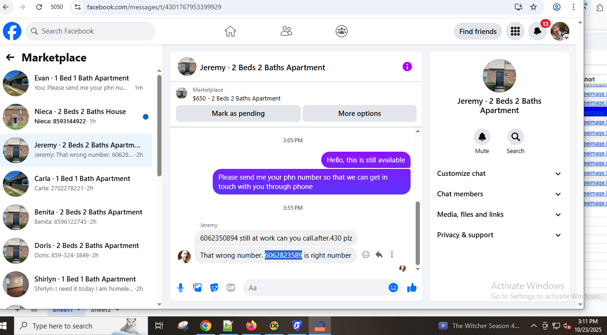Open Firefox from the taskbar
The image size is (607, 335).
pos(251,326)
